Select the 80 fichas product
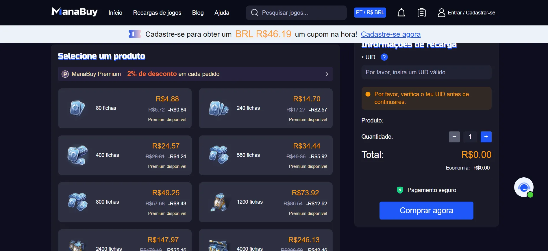This screenshot has width=548, height=251. pyautogui.click(x=125, y=108)
